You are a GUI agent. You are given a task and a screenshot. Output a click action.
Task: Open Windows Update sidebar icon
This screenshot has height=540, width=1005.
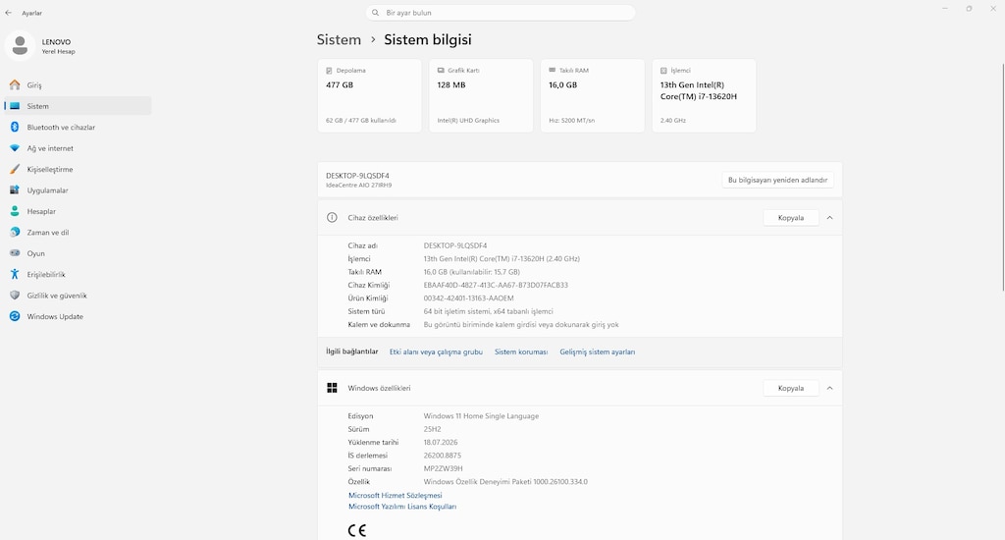[x=15, y=316]
